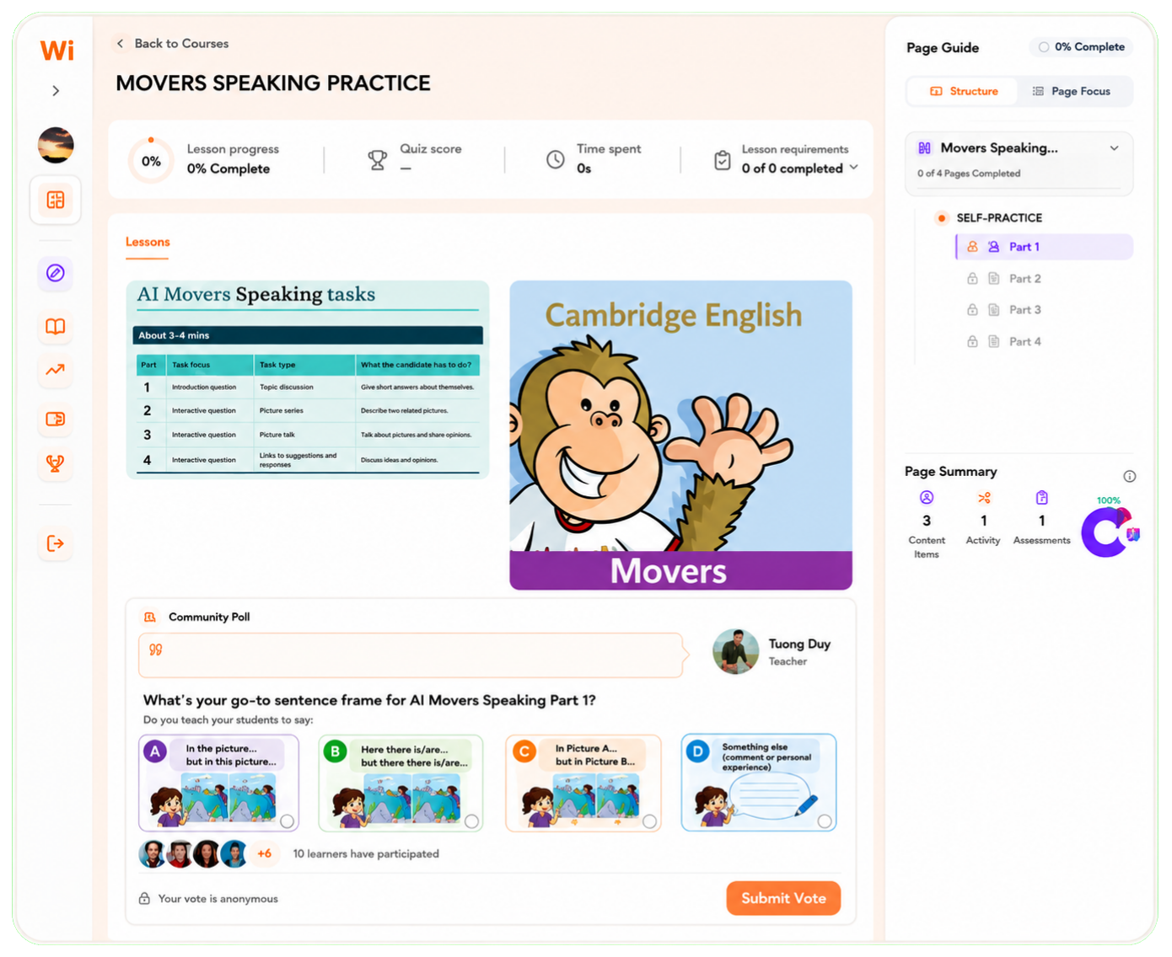The height and width of the screenshot is (957, 1172).
Task: Open the Cambridge English Movers monkey image
Action: point(680,436)
